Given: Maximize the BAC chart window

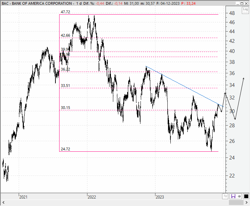Looking at the screenshot, I should 242,3.
